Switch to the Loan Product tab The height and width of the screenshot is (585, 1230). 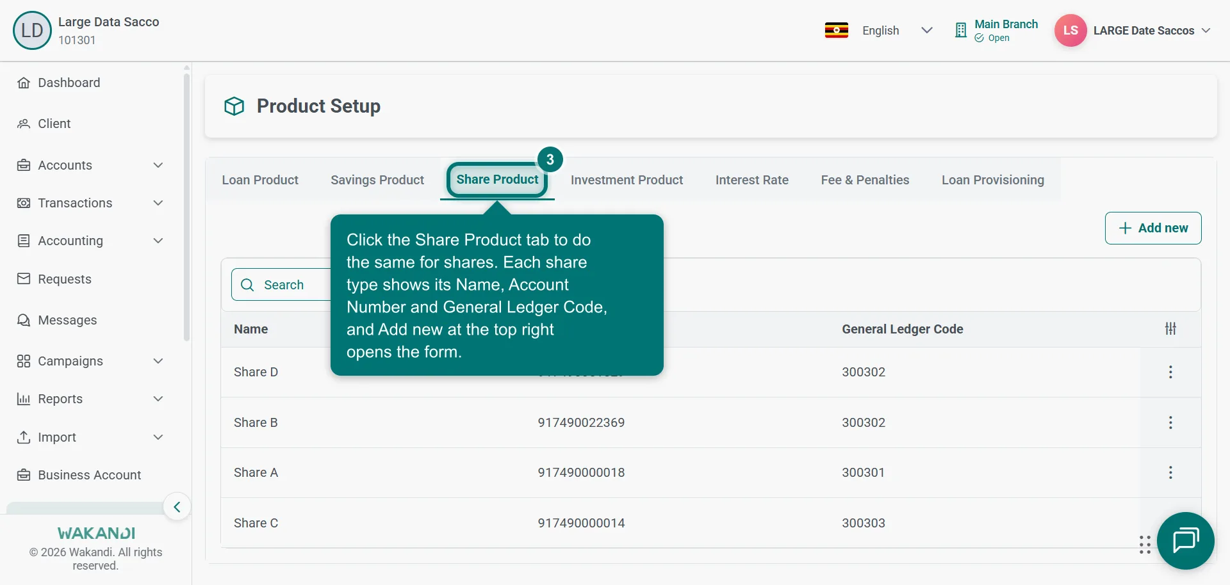coord(260,180)
